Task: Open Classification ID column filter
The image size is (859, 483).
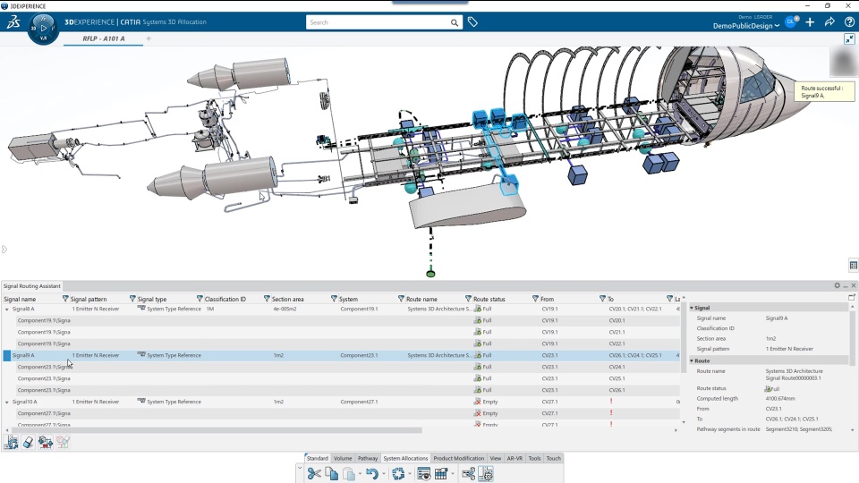Action: coord(267,299)
